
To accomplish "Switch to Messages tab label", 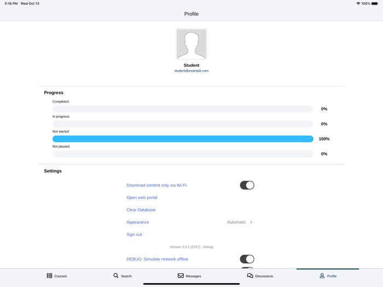I will [x=193, y=276].
